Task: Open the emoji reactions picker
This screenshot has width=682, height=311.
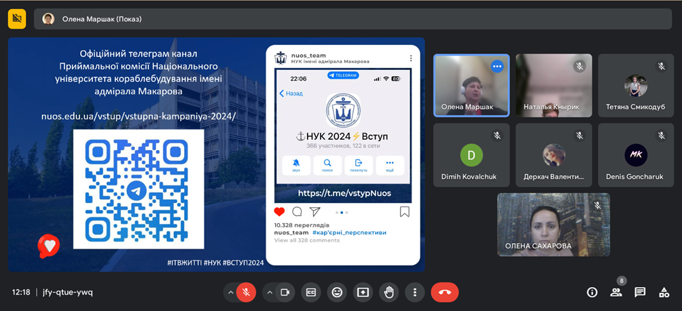Action: point(337,292)
